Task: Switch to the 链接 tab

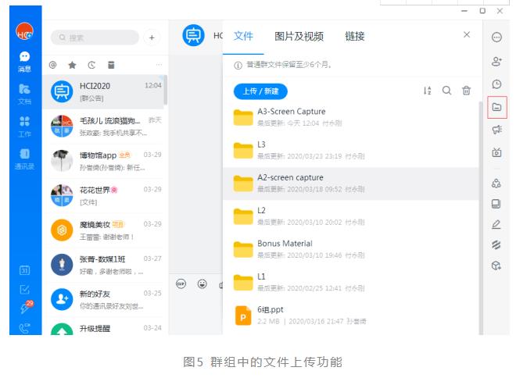Action: point(354,36)
